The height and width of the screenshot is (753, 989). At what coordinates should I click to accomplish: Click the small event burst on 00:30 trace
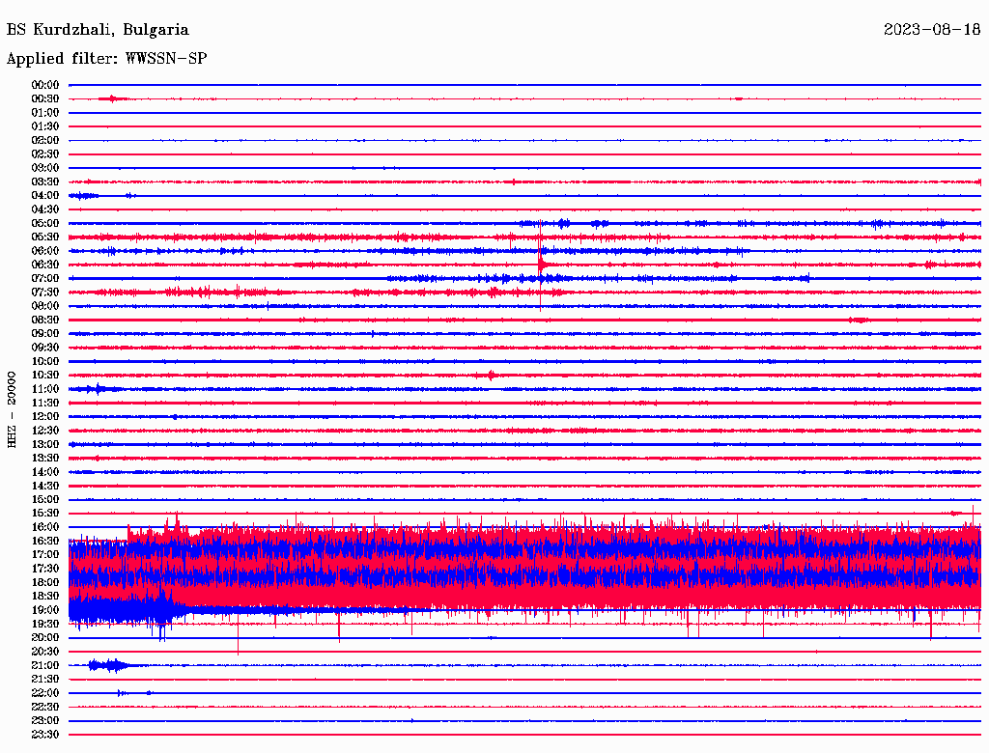[x=112, y=98]
